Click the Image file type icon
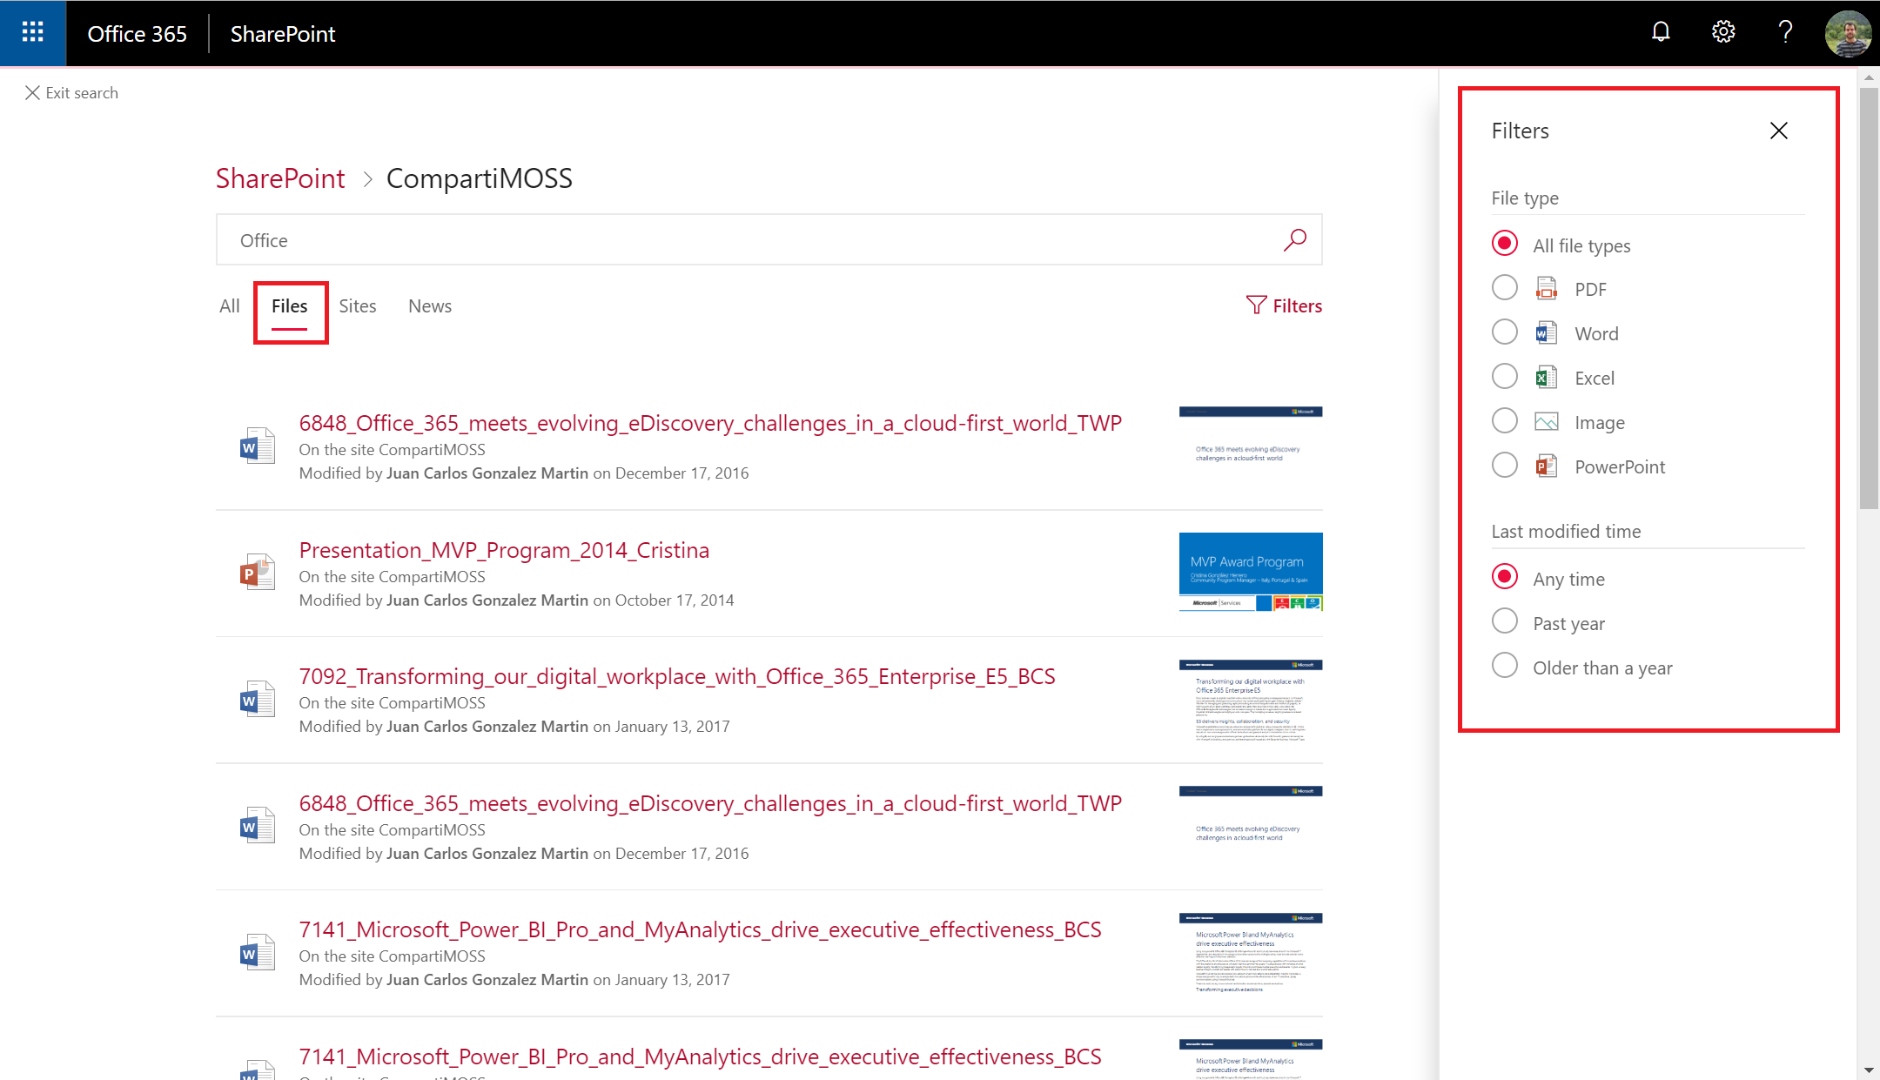The height and width of the screenshot is (1080, 1880). (x=1547, y=422)
